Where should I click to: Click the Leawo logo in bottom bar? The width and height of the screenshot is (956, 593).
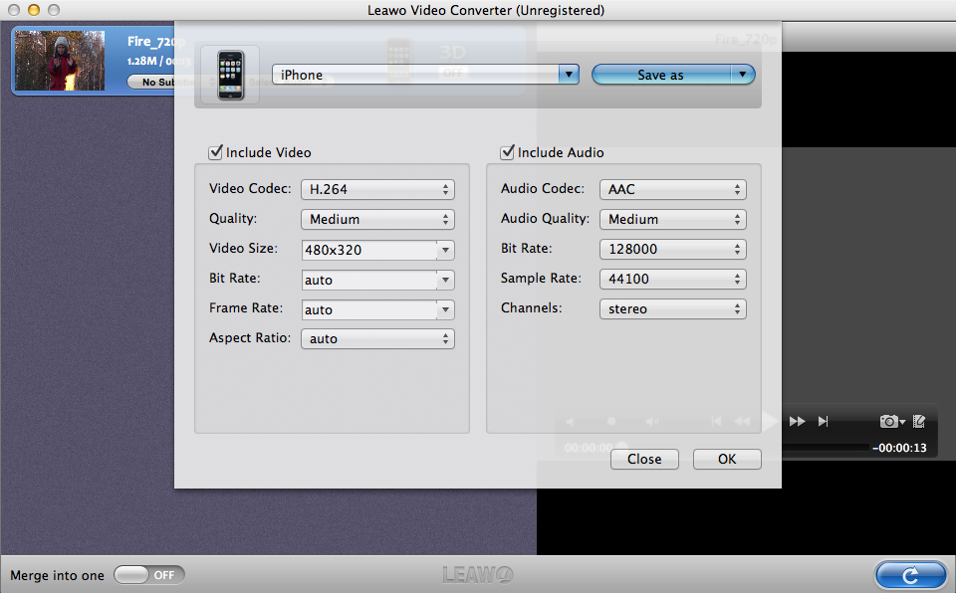[478, 575]
